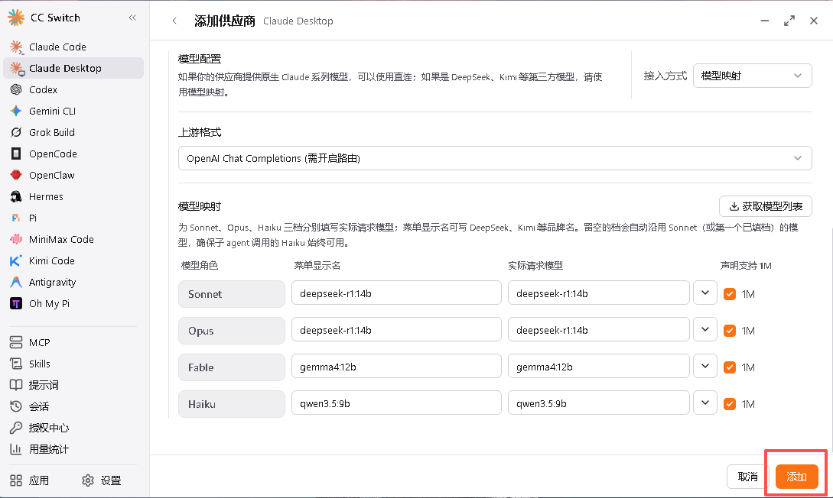This screenshot has width=833, height=498.
Task: Select the Claude Desktop sidebar icon
Action: [17, 69]
